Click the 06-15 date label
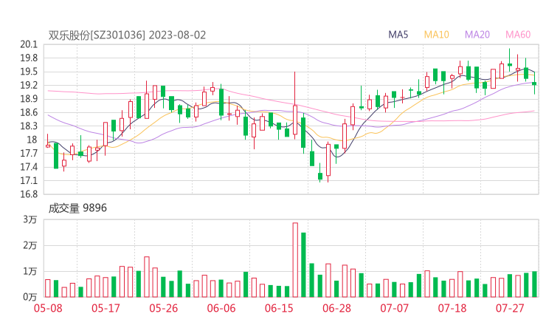This screenshot has height=325, width=546. coord(279,308)
